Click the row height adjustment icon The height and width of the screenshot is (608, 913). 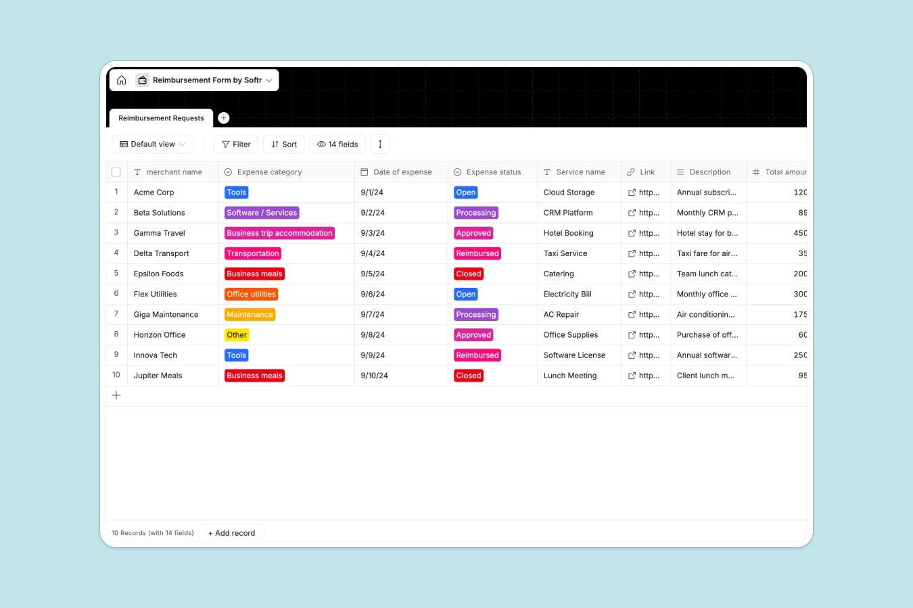[x=379, y=144]
